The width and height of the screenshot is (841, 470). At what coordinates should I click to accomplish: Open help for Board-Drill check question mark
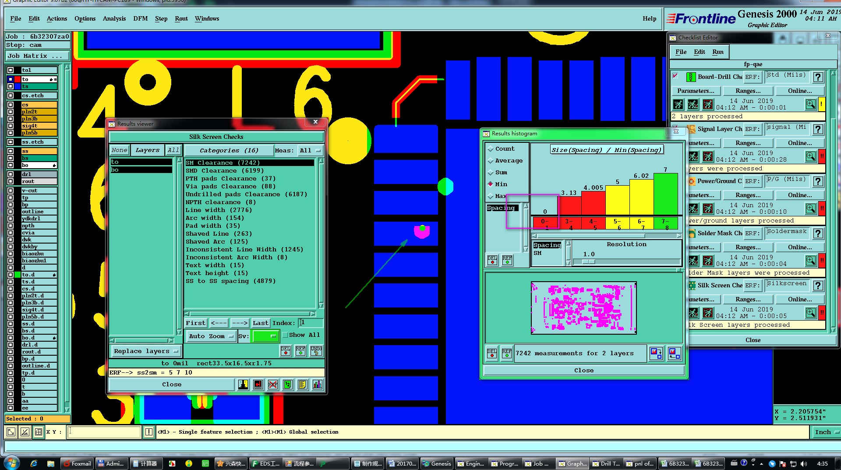click(x=818, y=78)
